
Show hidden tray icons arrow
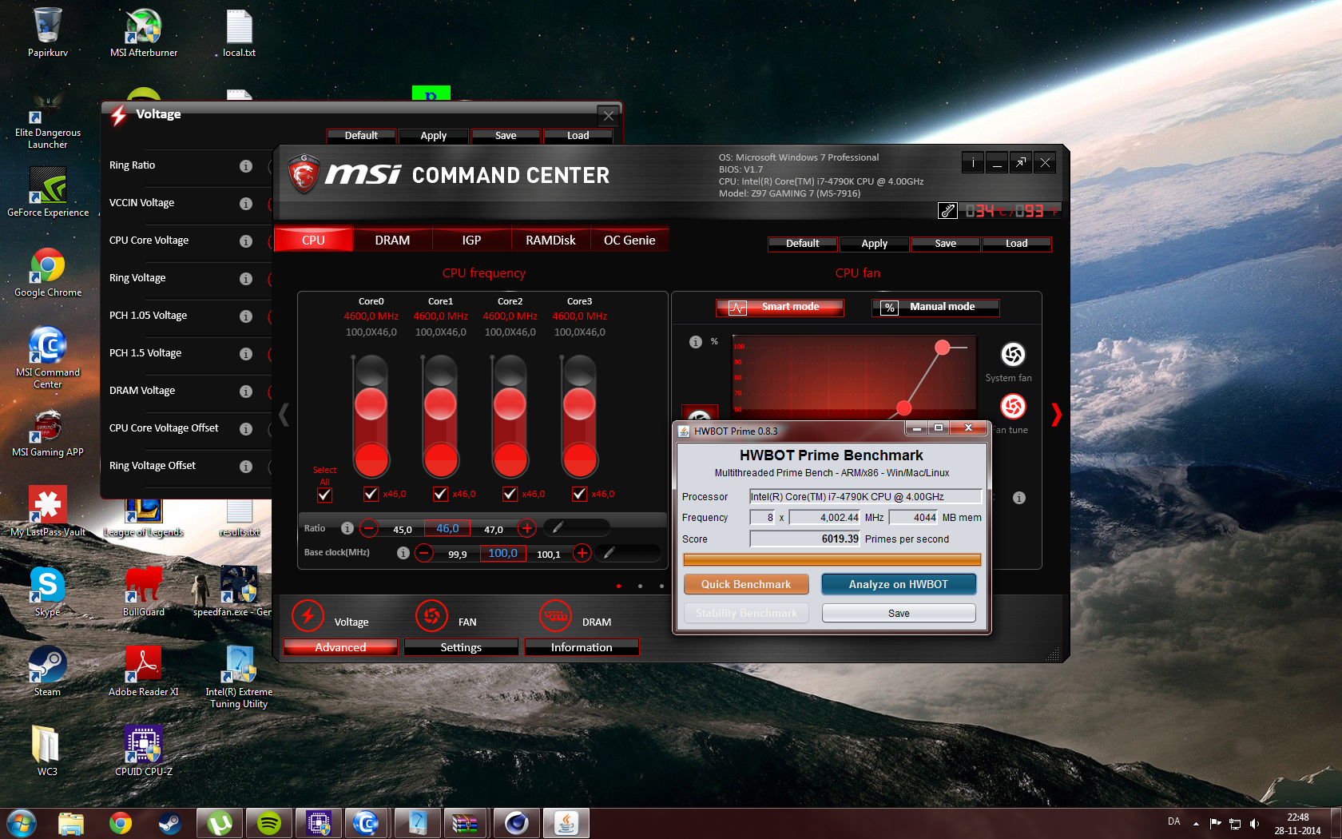tap(1196, 823)
